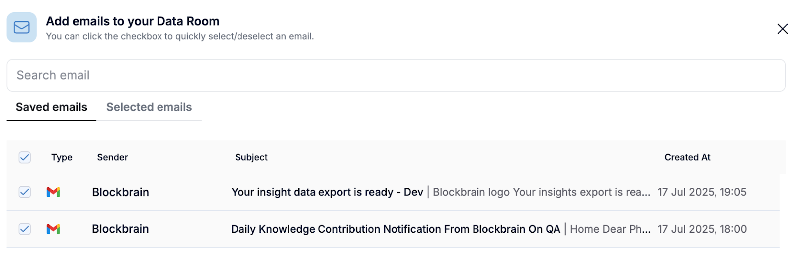This screenshot has height=256, width=795.
Task: Click the 17 Jul 2025, 19:05 timestamp
Action: click(702, 192)
